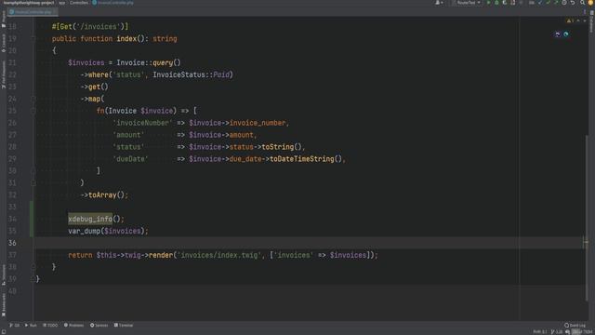Open the user account dropdown in toolbar
The height and width of the screenshot is (335, 595).
(x=439, y=3)
